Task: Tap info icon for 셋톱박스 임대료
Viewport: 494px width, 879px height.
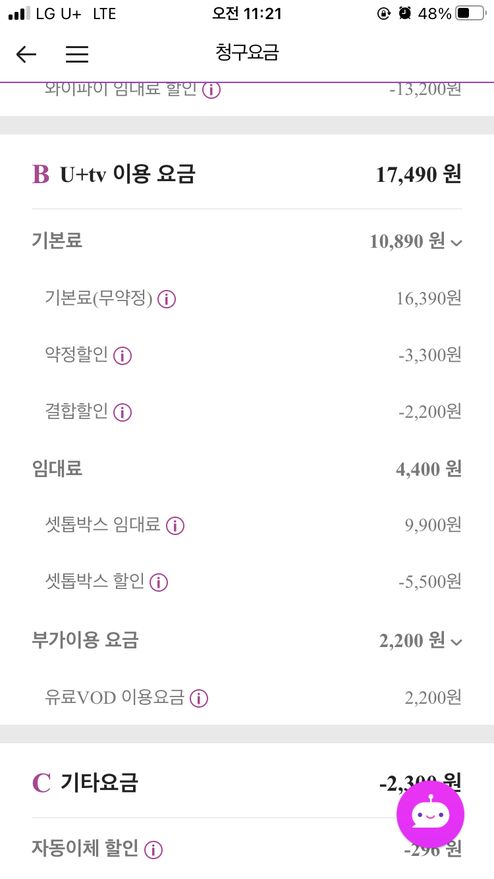Action: [x=175, y=526]
